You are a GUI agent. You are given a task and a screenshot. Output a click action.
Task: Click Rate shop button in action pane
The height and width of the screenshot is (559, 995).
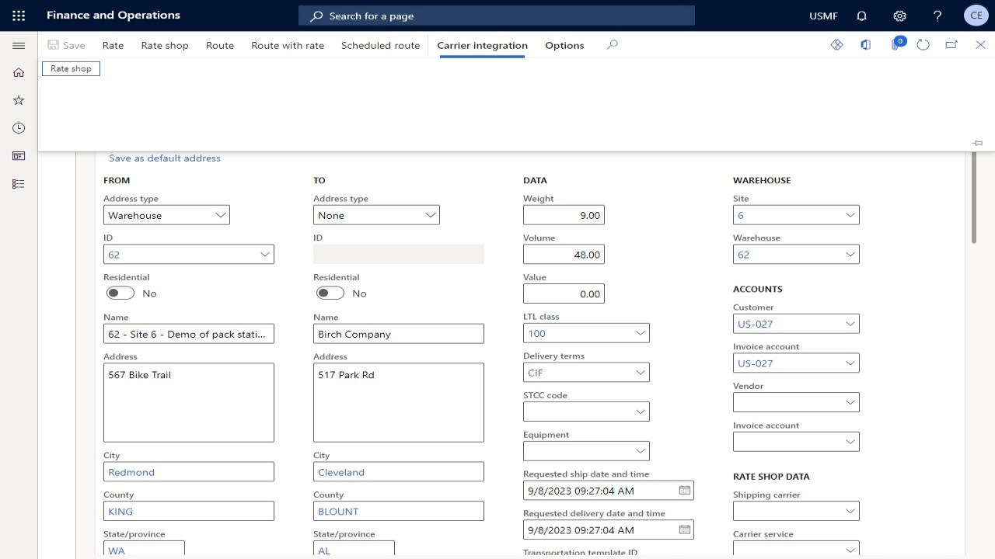71,68
